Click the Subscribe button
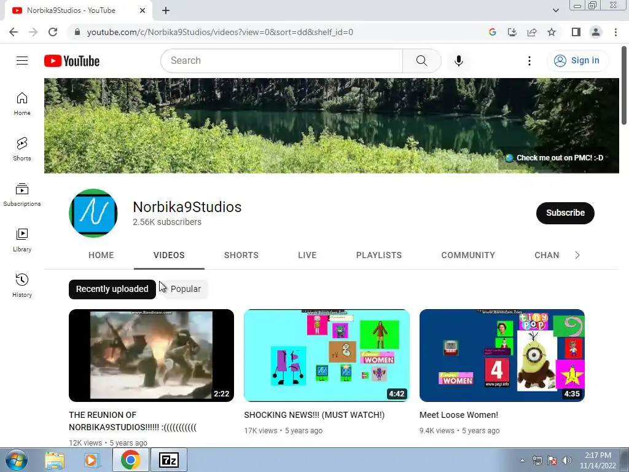Viewport: 629px width, 472px height. pyautogui.click(x=565, y=213)
